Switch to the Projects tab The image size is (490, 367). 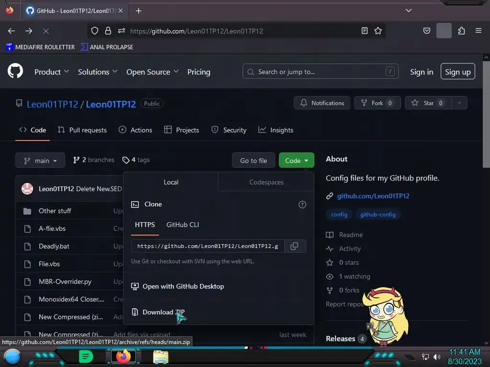point(181,130)
